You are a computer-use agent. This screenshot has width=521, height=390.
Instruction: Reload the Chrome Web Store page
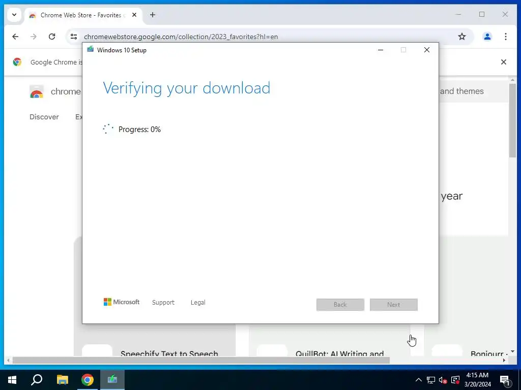pos(52,37)
